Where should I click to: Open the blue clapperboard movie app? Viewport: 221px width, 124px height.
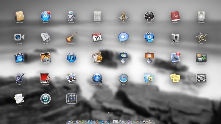[x=19, y=58]
